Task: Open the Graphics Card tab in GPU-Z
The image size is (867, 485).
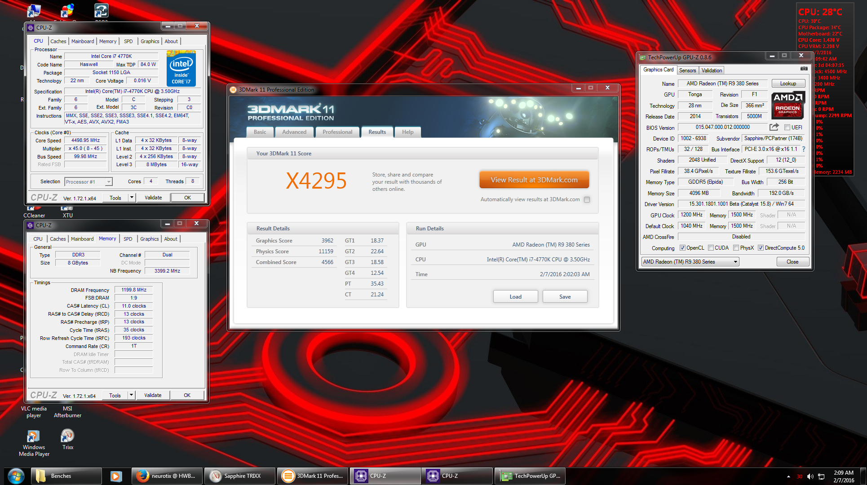Action: 658,70
